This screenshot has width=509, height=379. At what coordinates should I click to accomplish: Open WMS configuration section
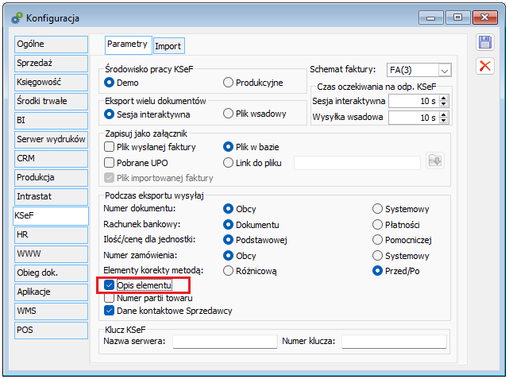[51, 311]
